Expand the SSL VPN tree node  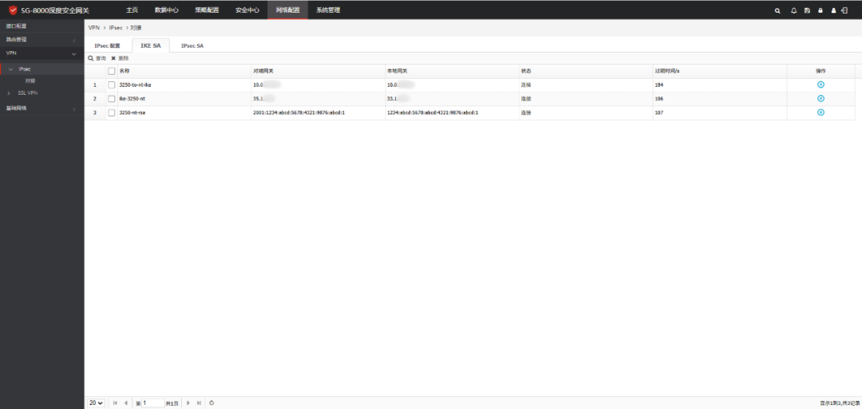point(9,92)
